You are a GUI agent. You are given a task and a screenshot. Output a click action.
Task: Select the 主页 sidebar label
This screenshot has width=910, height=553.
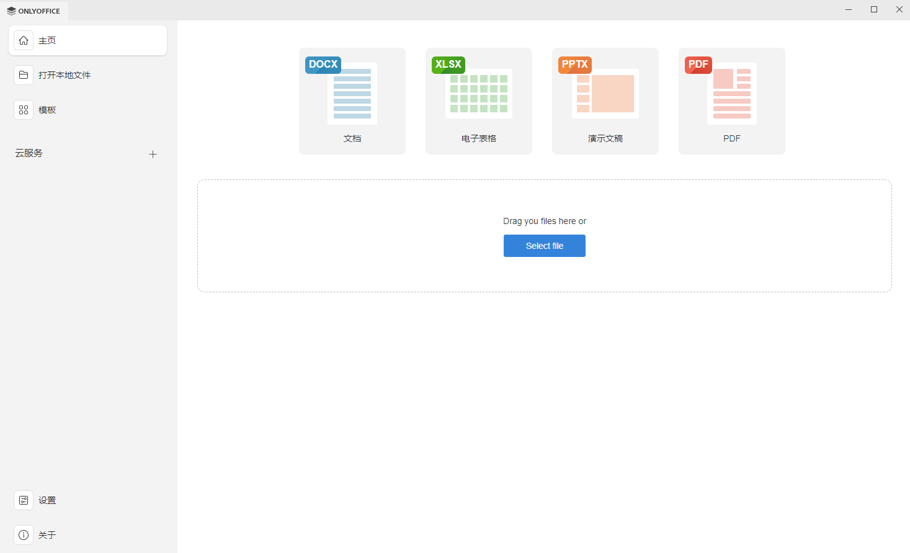47,40
